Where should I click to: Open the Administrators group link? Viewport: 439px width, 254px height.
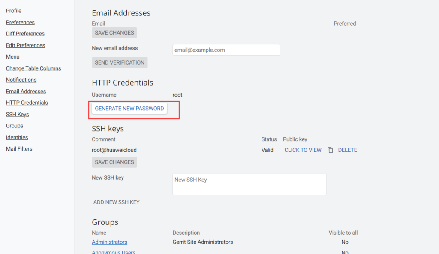[109, 242]
